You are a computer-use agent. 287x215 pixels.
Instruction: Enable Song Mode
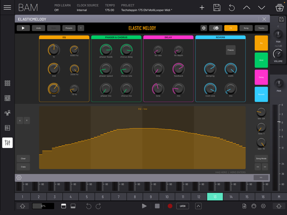[x=261, y=159]
